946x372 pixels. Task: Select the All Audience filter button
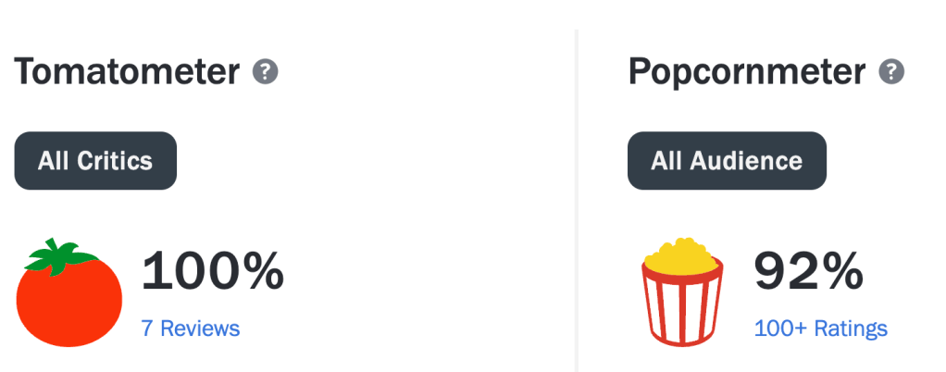(727, 160)
